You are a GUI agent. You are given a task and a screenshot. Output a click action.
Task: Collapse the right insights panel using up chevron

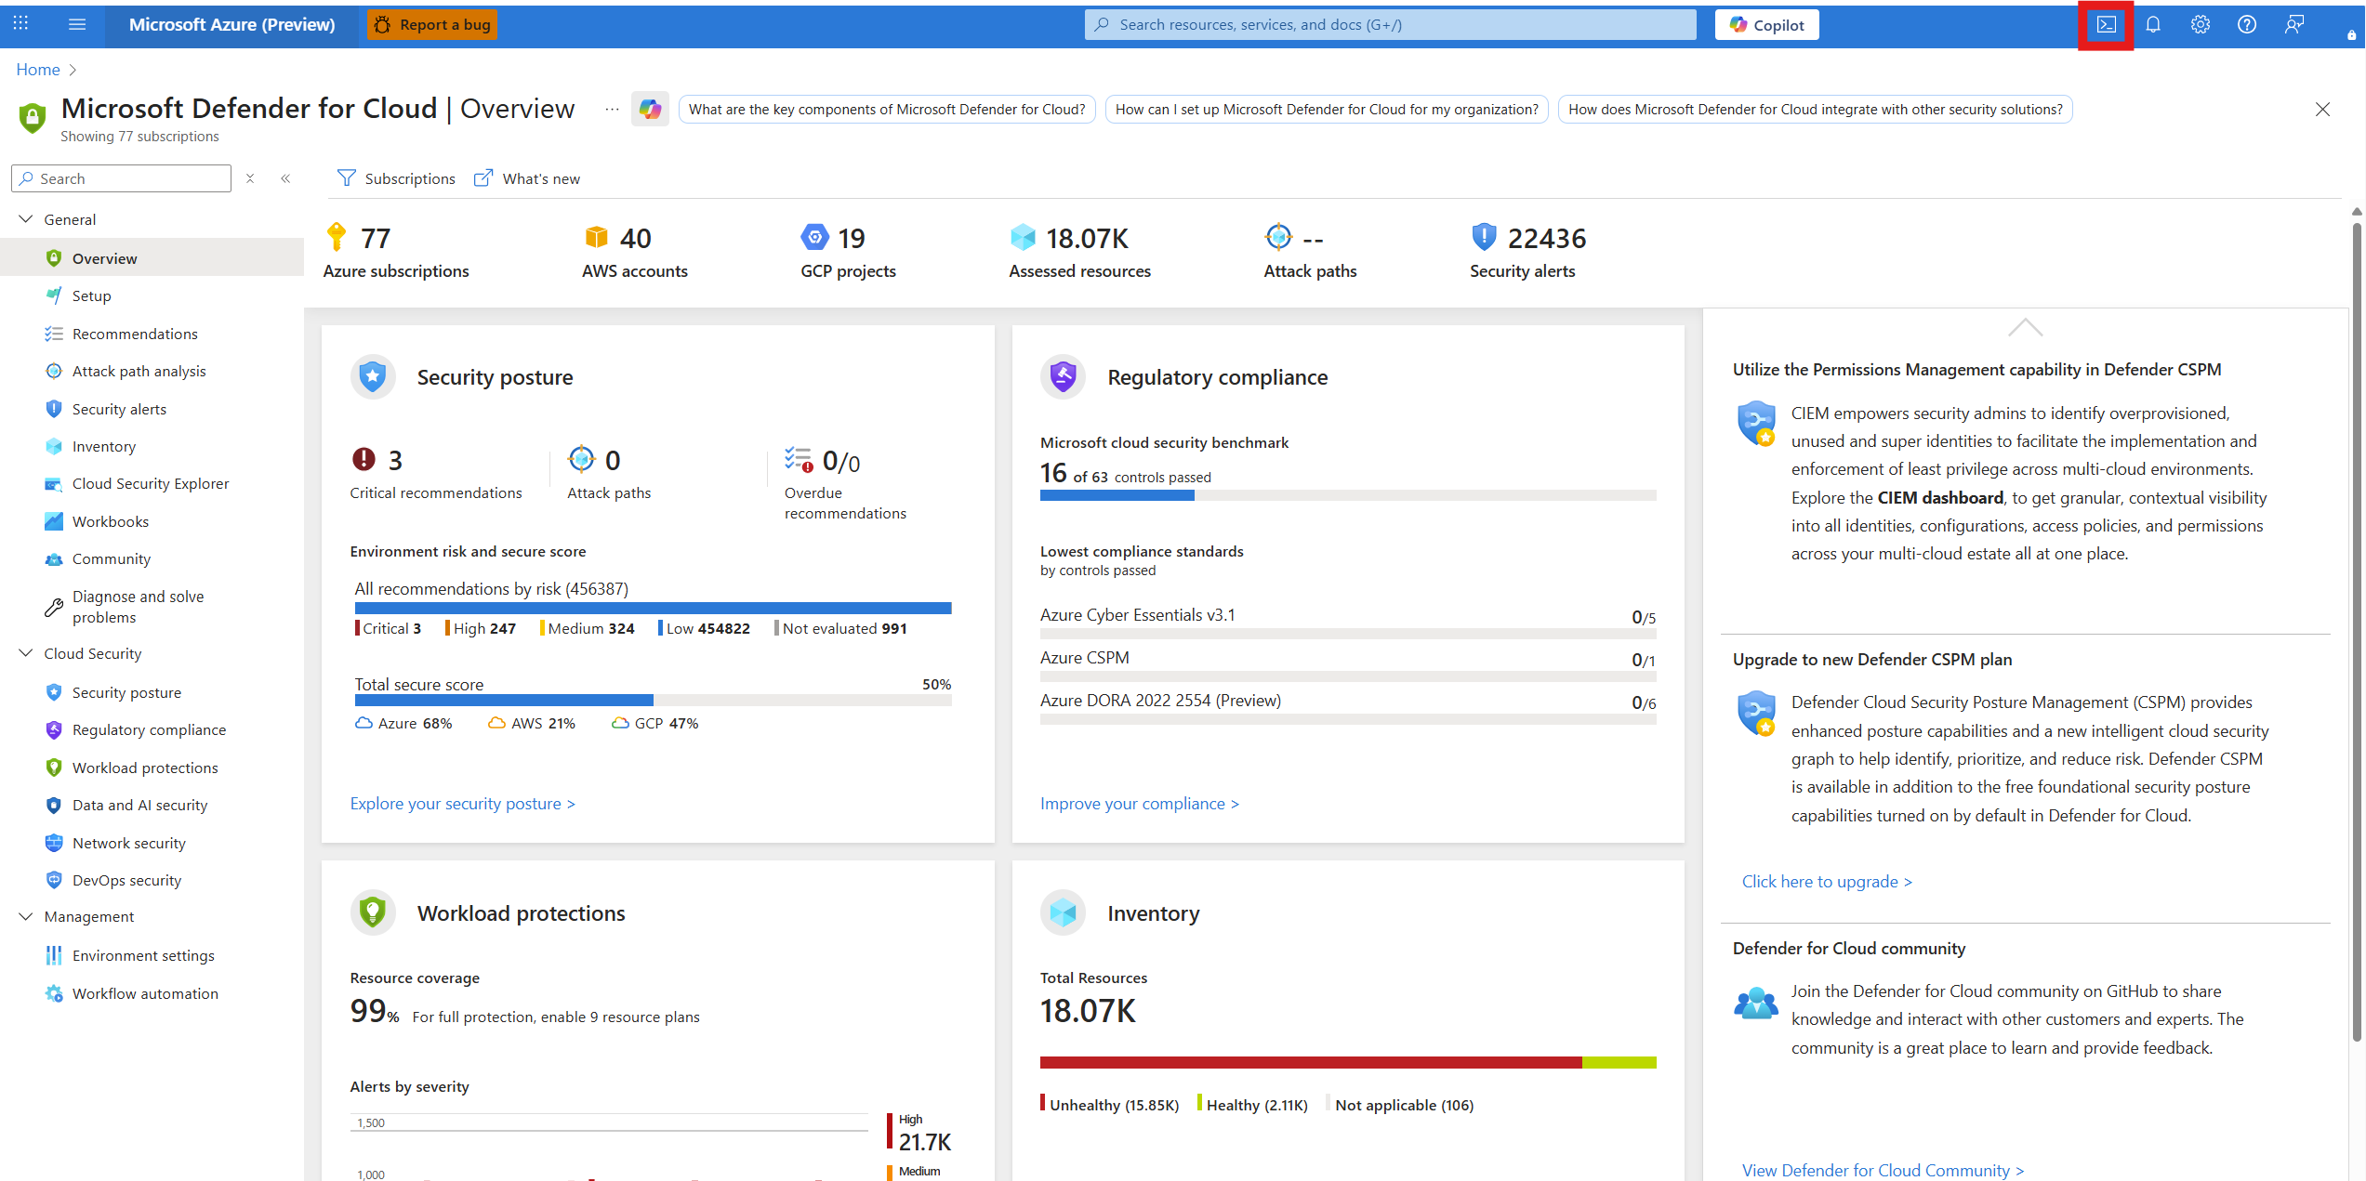click(2025, 327)
